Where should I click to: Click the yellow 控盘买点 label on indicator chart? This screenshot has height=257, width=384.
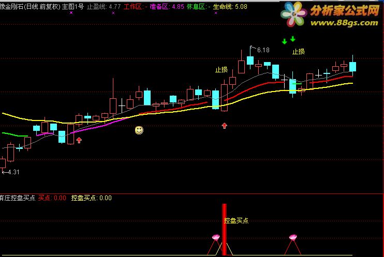[236, 221]
